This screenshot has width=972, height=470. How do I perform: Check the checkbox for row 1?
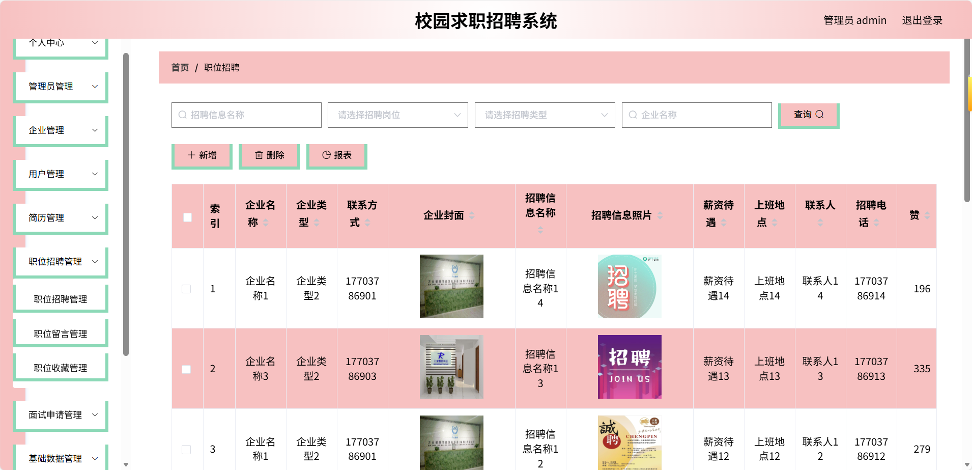pos(186,289)
